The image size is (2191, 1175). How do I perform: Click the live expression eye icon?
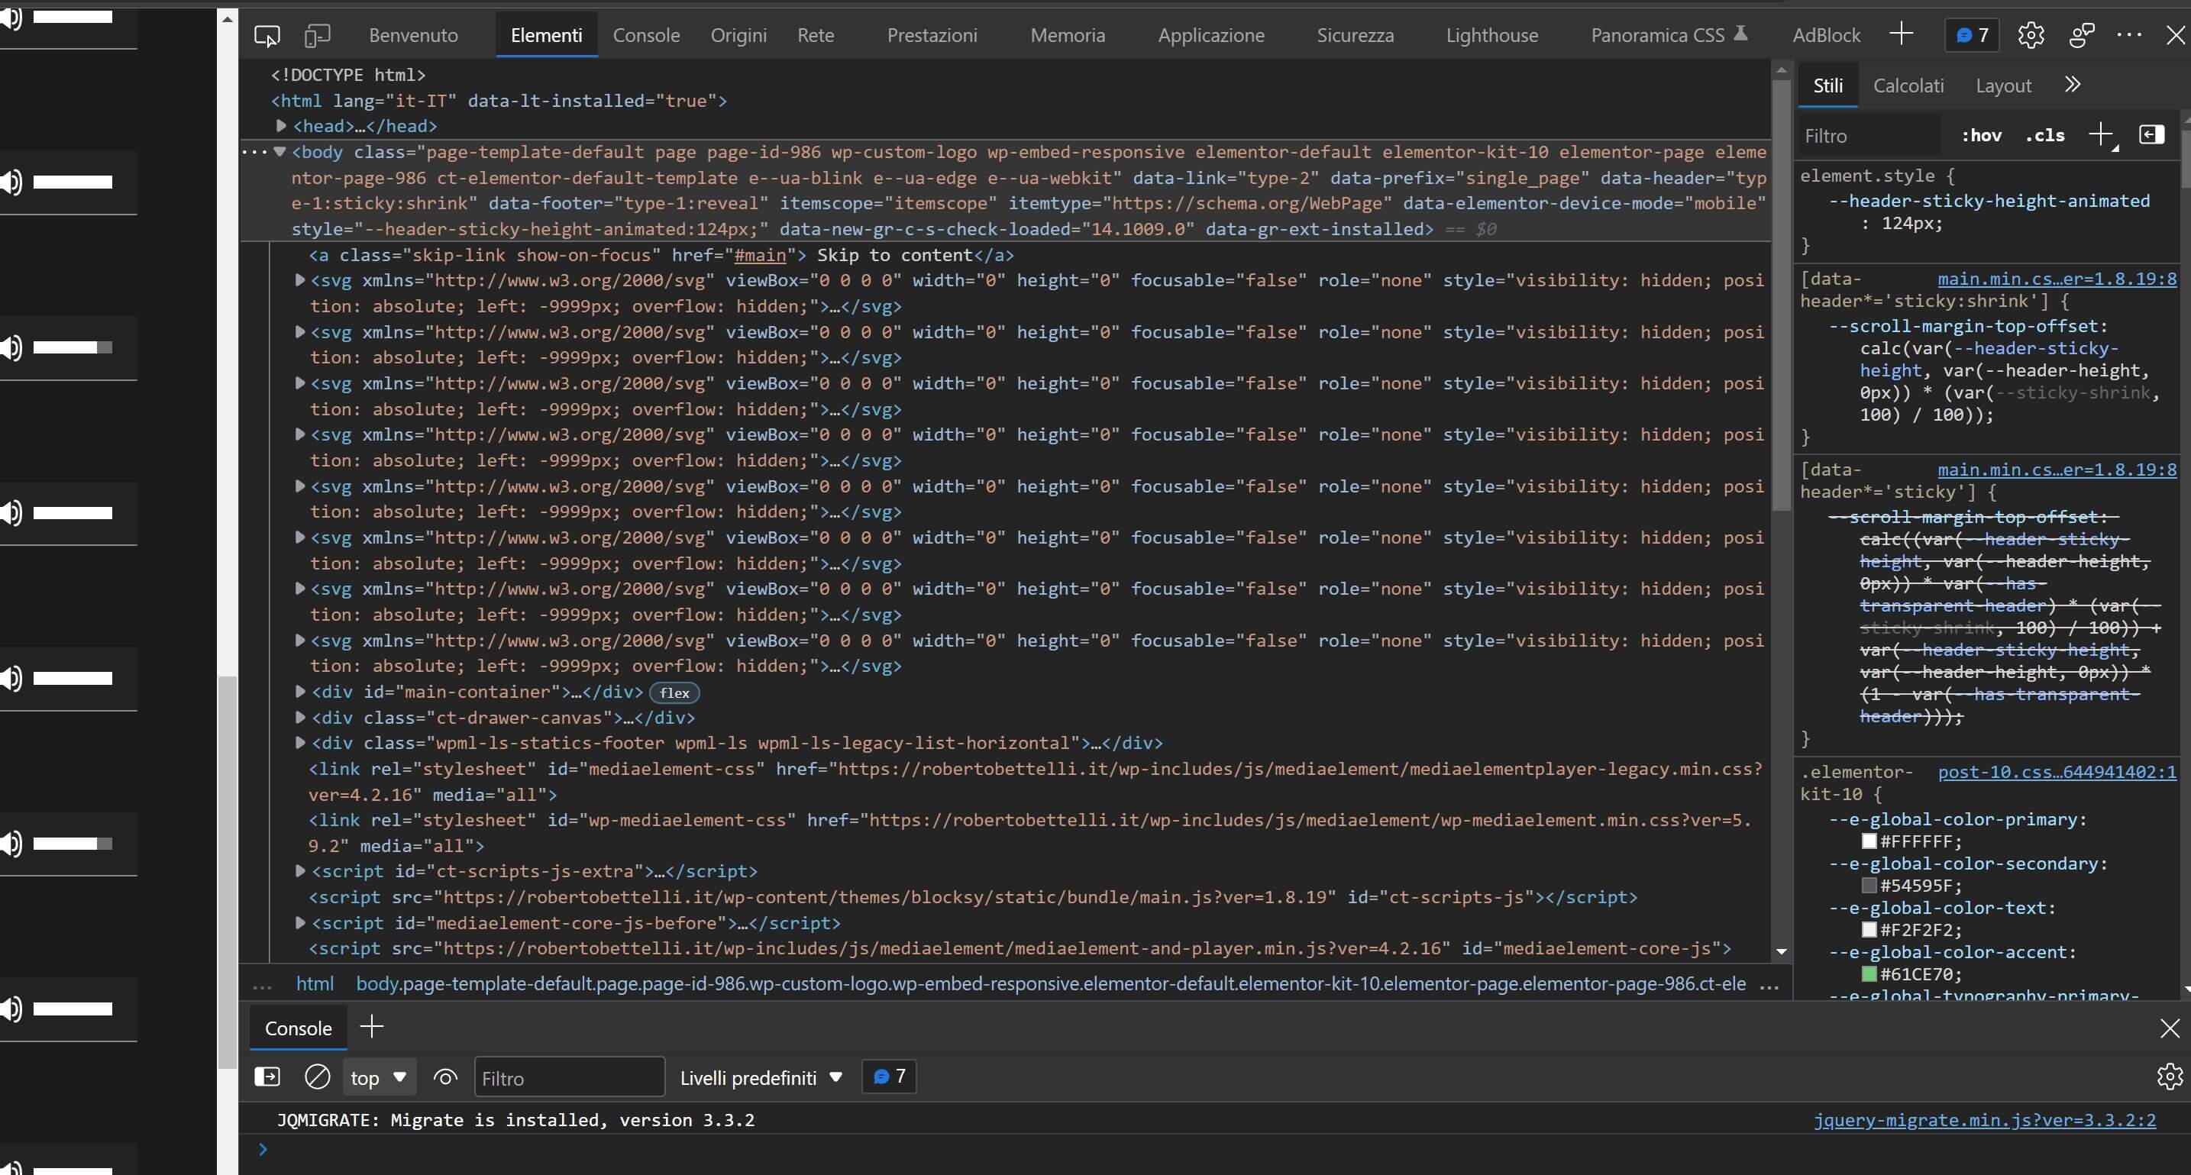(x=444, y=1077)
